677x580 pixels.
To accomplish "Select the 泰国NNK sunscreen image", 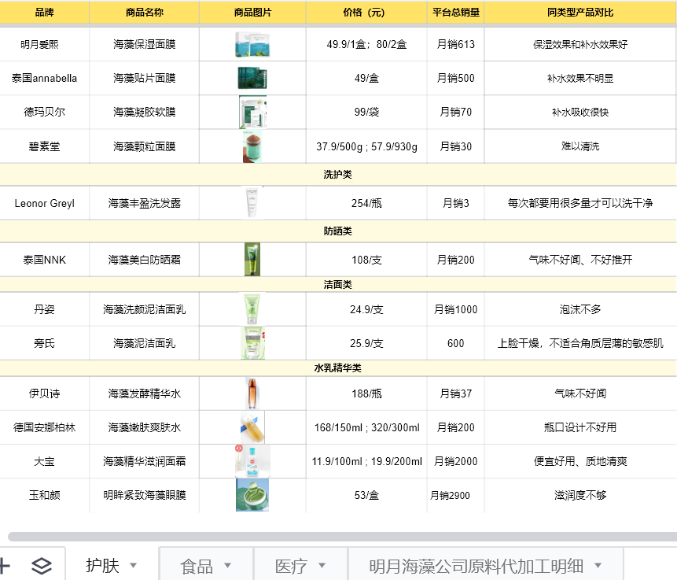I will (252, 260).
